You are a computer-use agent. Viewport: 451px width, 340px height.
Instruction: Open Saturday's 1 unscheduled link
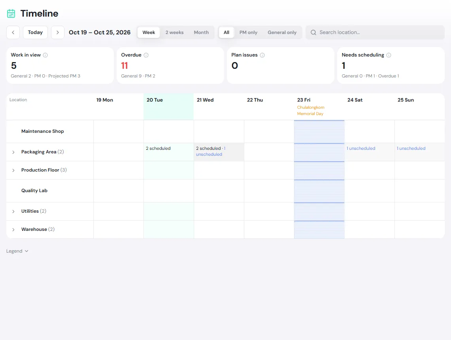361,148
